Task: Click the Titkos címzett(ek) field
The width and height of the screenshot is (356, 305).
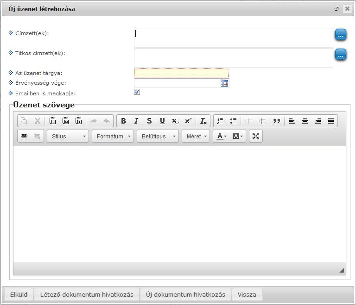Action: pyautogui.click(x=234, y=58)
